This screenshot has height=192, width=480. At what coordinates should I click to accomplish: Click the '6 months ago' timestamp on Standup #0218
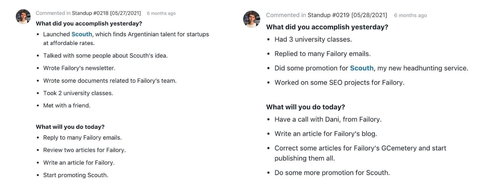pyautogui.click(x=161, y=13)
